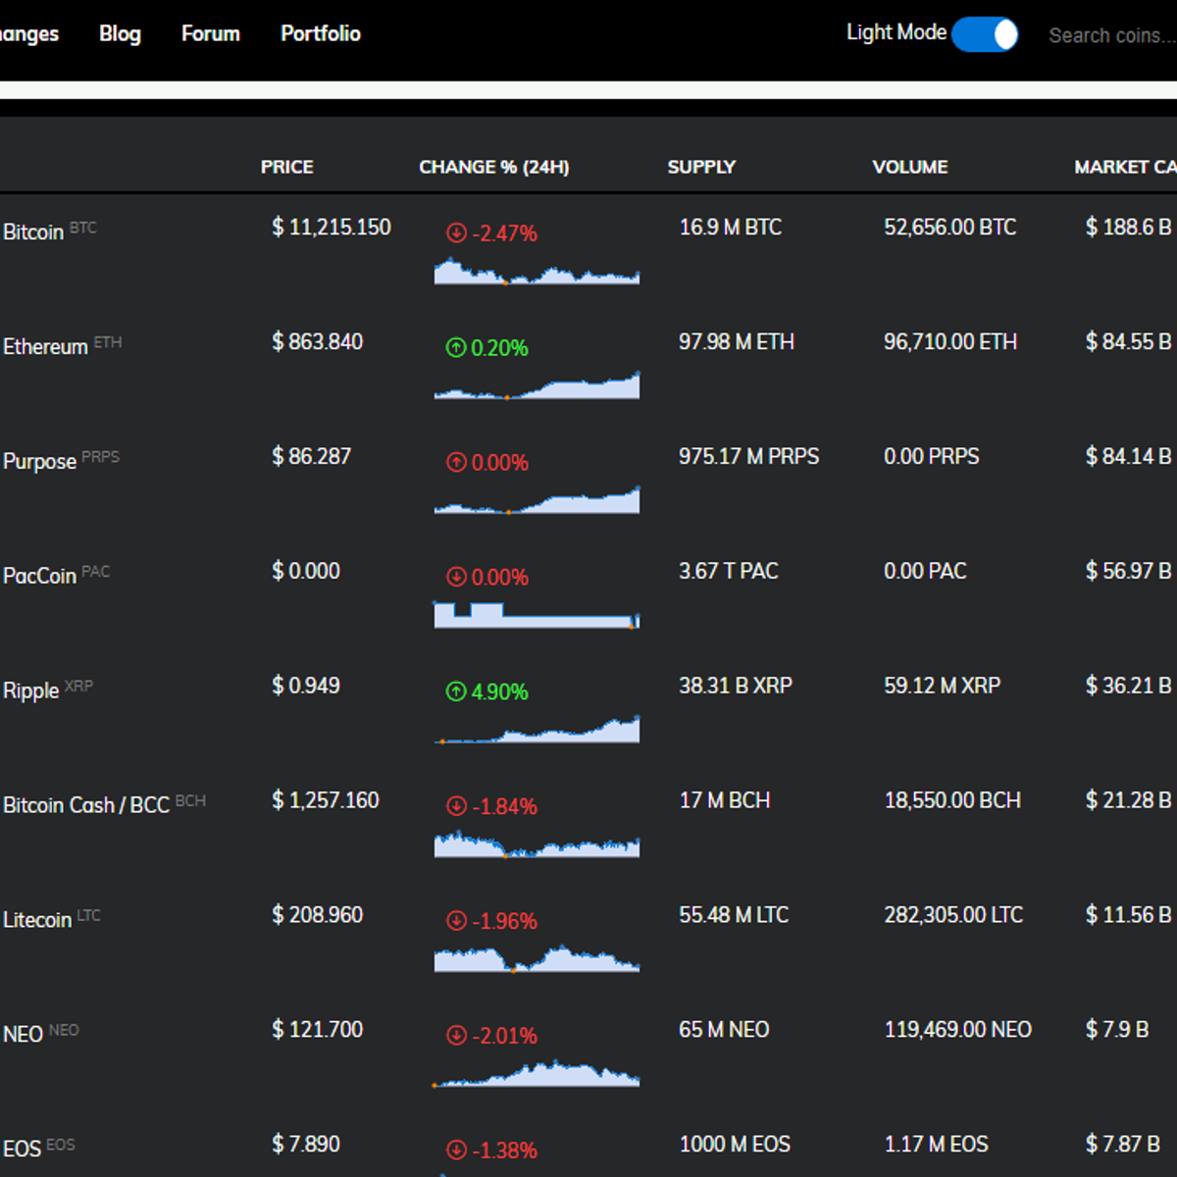Screen dimensions: 1177x1177
Task: Open Litecoin's 24h sparkline chart
Action: (537, 958)
